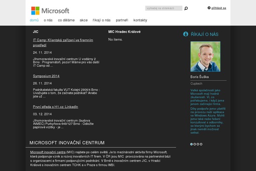Click the arrow icon beside přihlásit se

pos(209,8)
